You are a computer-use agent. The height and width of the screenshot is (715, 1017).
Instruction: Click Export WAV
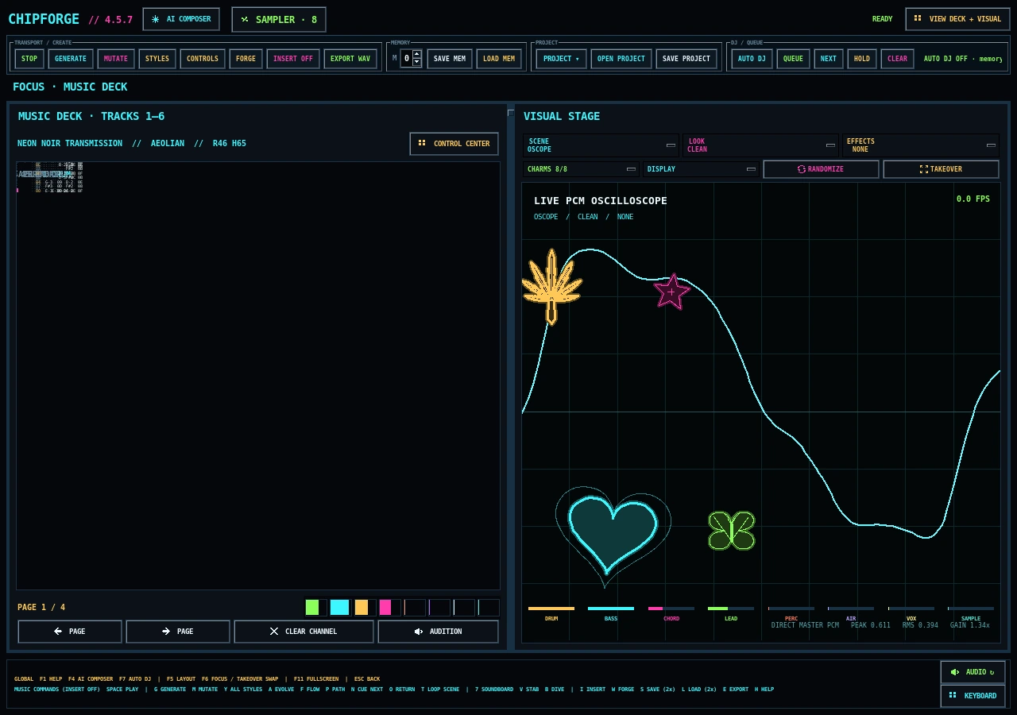(350, 59)
